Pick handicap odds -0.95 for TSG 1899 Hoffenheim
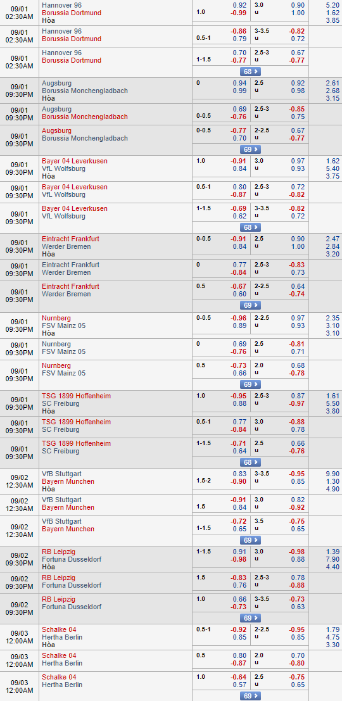Screen dimensions: 342x701 [x=239, y=396]
